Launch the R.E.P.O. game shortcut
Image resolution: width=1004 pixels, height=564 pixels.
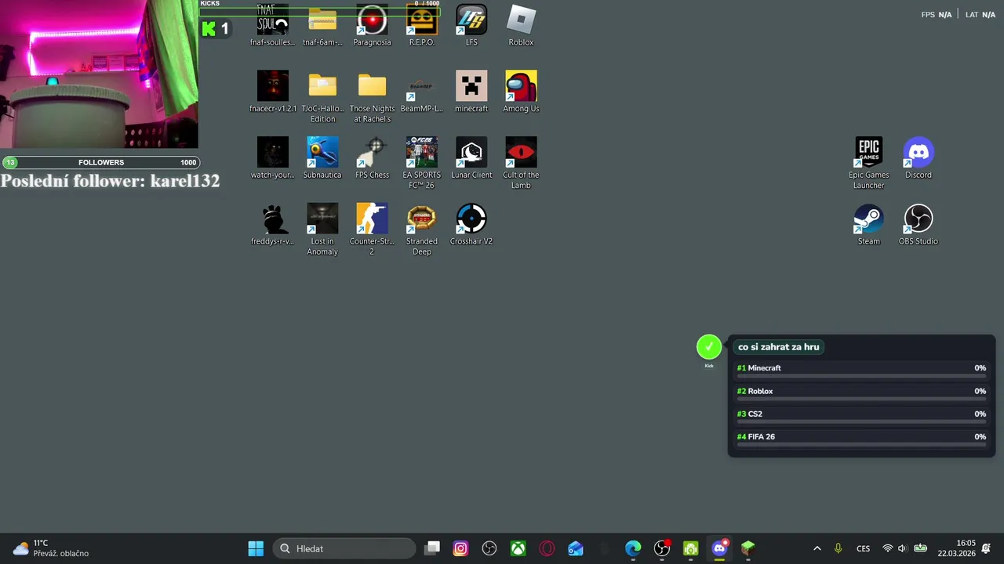[x=421, y=26]
